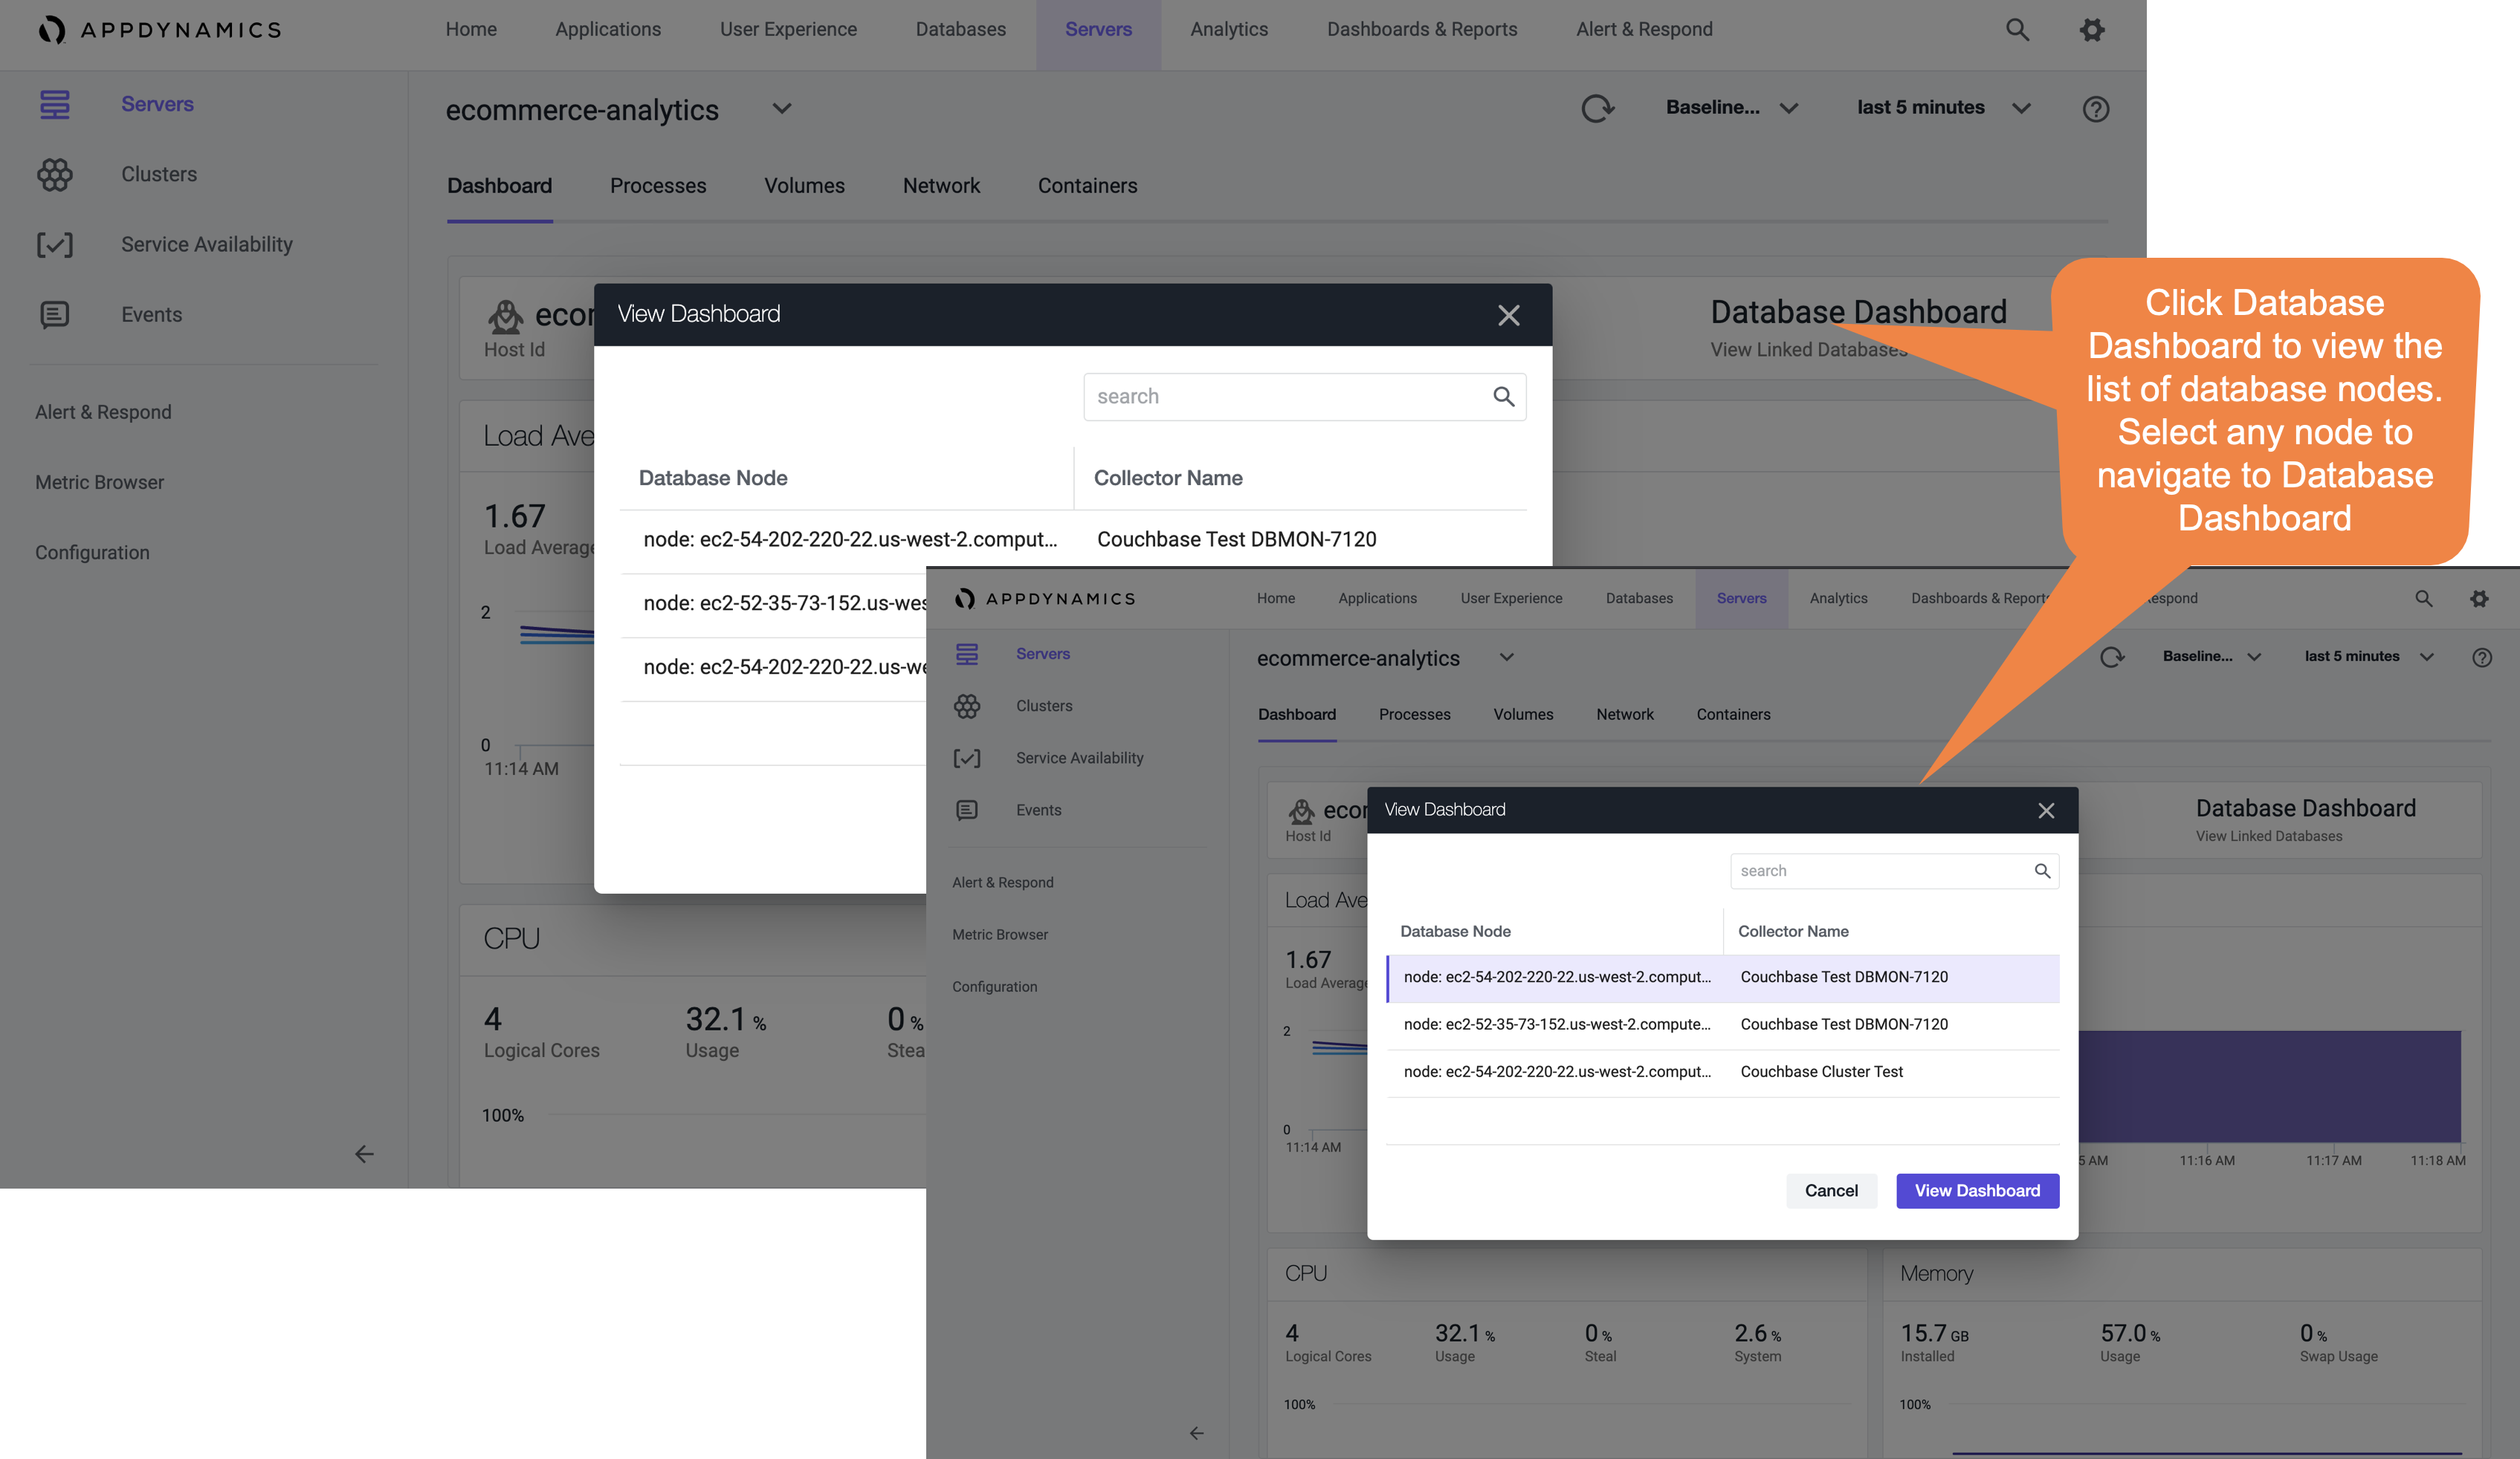
Task: Open Configuration in front window sidebar
Action: (x=994, y=987)
